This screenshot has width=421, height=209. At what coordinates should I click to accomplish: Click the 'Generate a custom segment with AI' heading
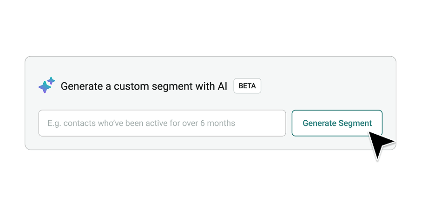144,86
